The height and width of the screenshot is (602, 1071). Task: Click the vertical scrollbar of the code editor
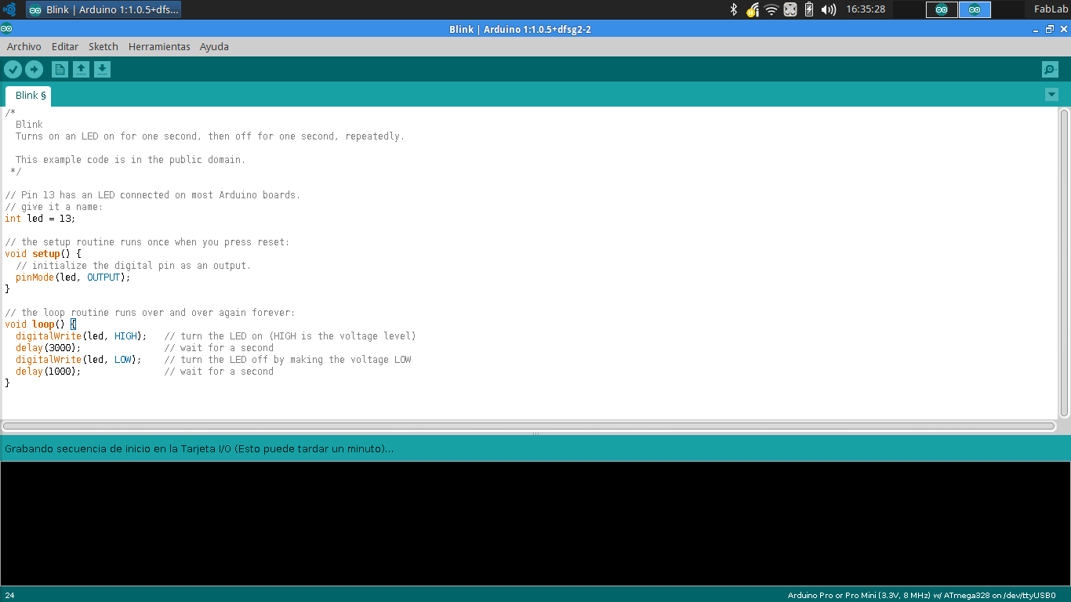click(1064, 263)
